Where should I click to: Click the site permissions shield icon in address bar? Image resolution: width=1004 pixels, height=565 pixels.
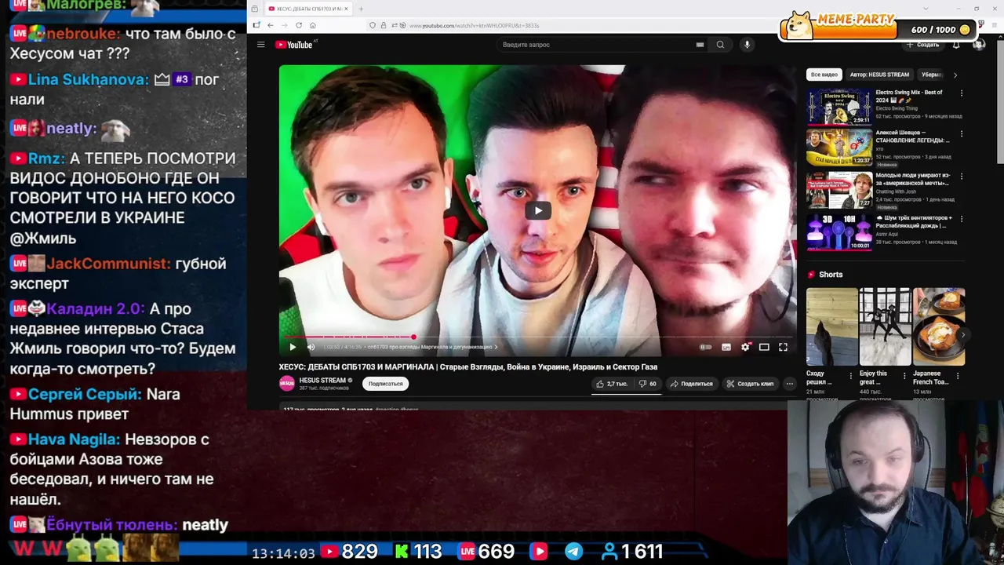(373, 25)
